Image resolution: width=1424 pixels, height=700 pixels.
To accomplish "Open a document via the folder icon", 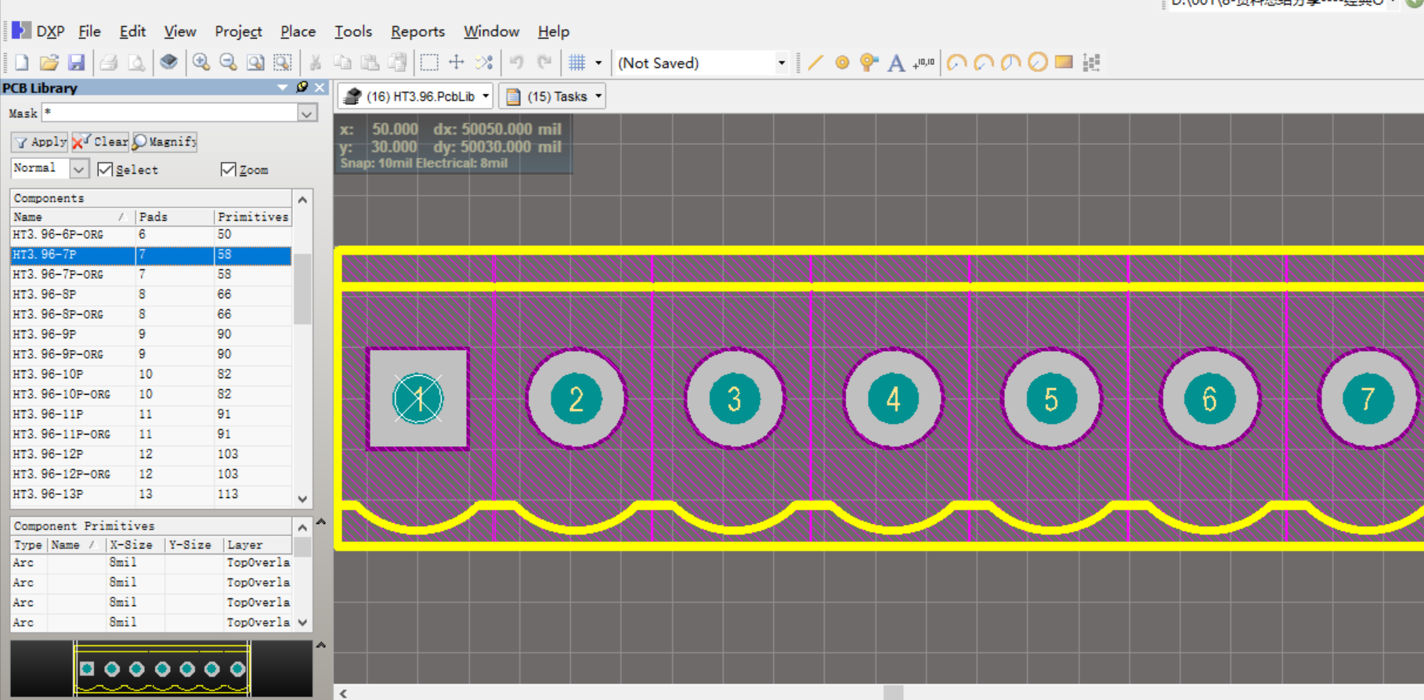I will [49, 63].
